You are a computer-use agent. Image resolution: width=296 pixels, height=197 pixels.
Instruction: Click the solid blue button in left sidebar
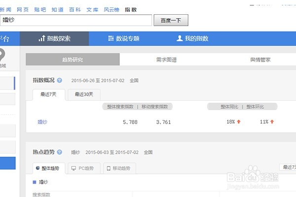pos(8,163)
